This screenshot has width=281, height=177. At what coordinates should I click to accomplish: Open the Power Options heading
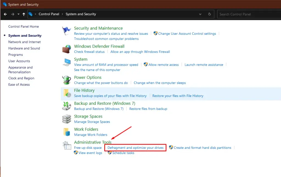tap(88, 77)
